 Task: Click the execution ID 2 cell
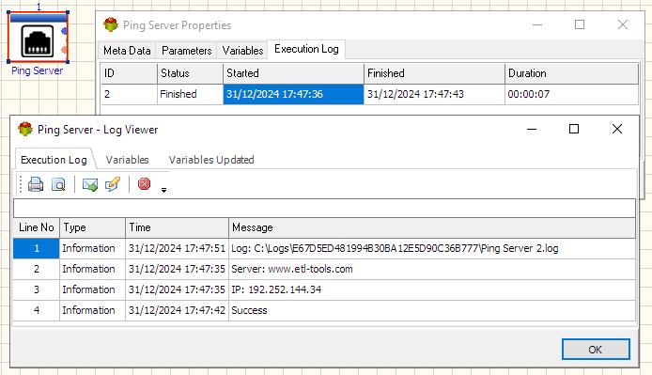(x=129, y=94)
